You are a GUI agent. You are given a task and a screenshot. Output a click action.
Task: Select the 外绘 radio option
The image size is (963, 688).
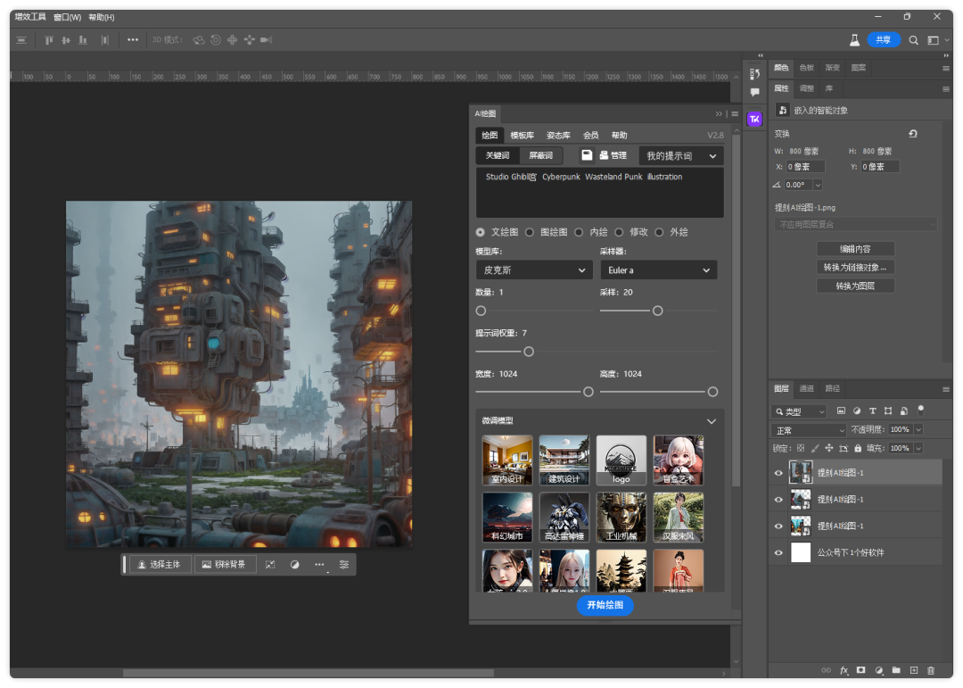tap(660, 232)
